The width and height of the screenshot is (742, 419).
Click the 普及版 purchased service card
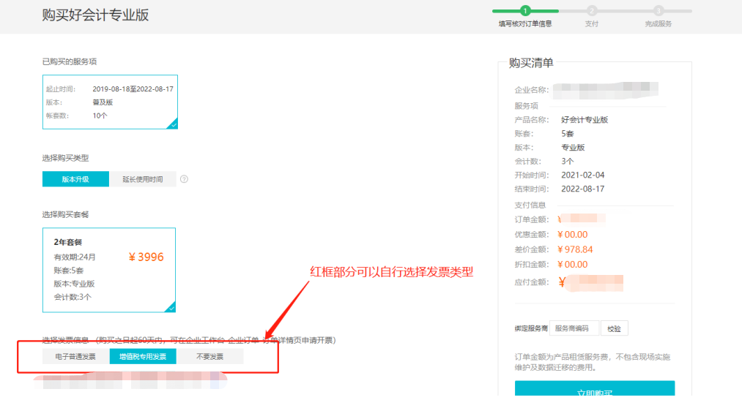109,102
